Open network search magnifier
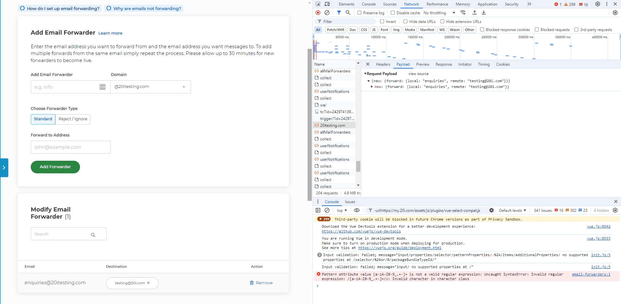 pyautogui.click(x=348, y=13)
